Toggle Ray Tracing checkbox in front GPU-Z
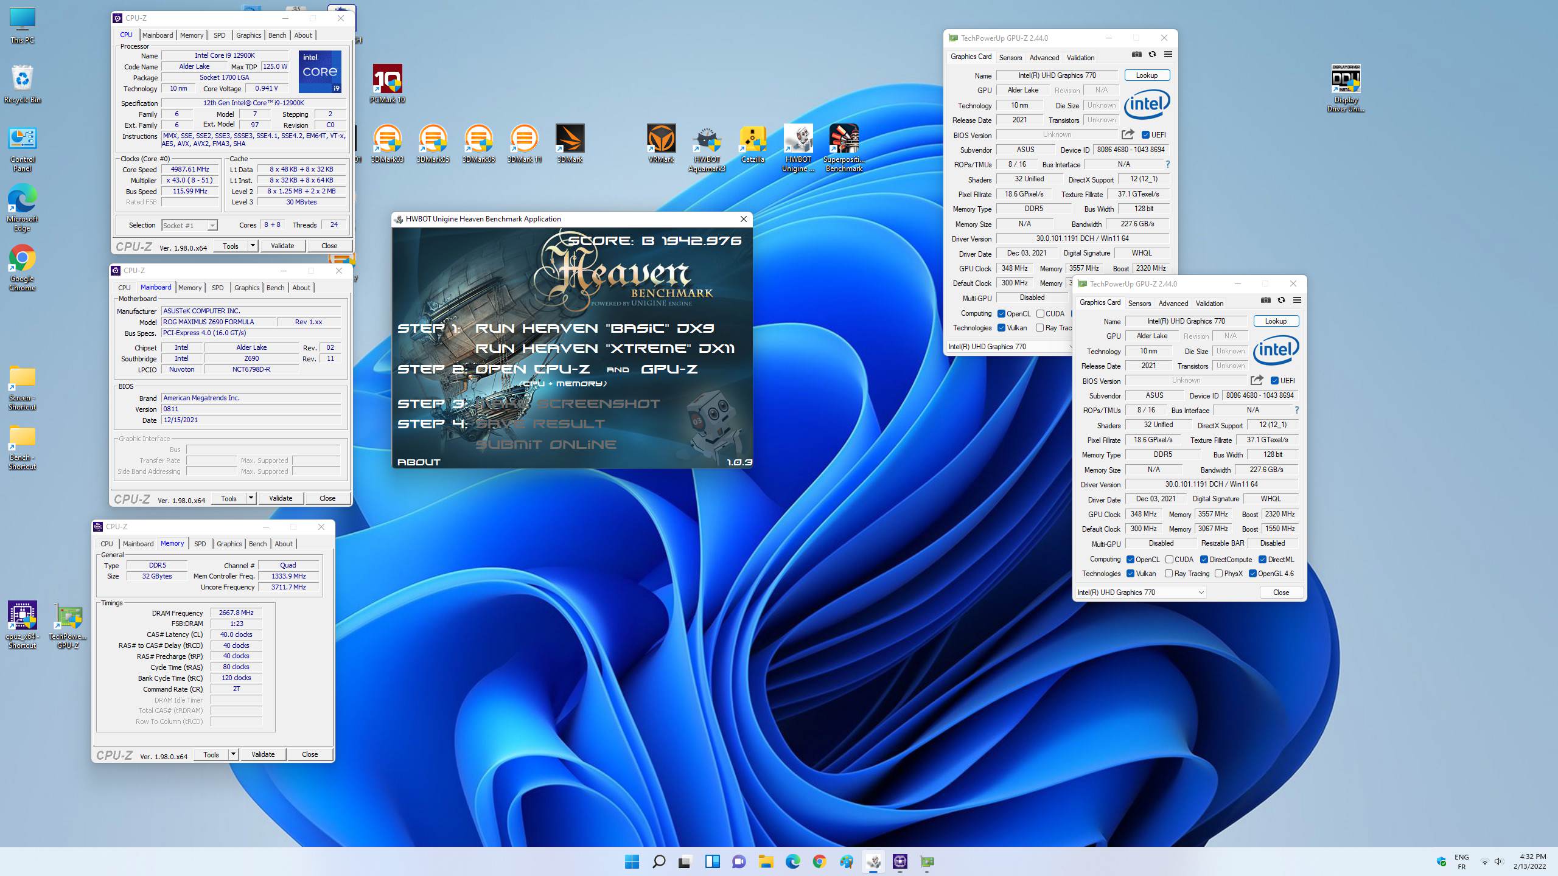 tap(1168, 574)
